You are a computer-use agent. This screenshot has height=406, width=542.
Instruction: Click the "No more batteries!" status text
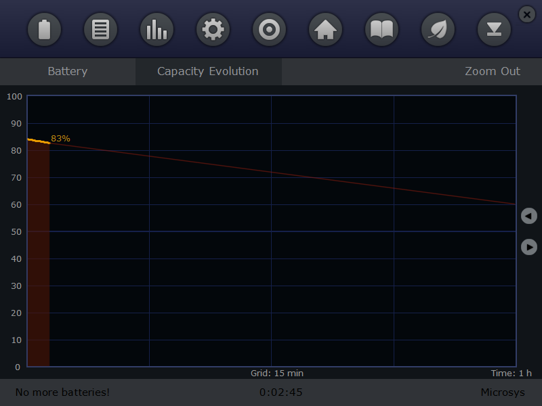[x=62, y=392]
